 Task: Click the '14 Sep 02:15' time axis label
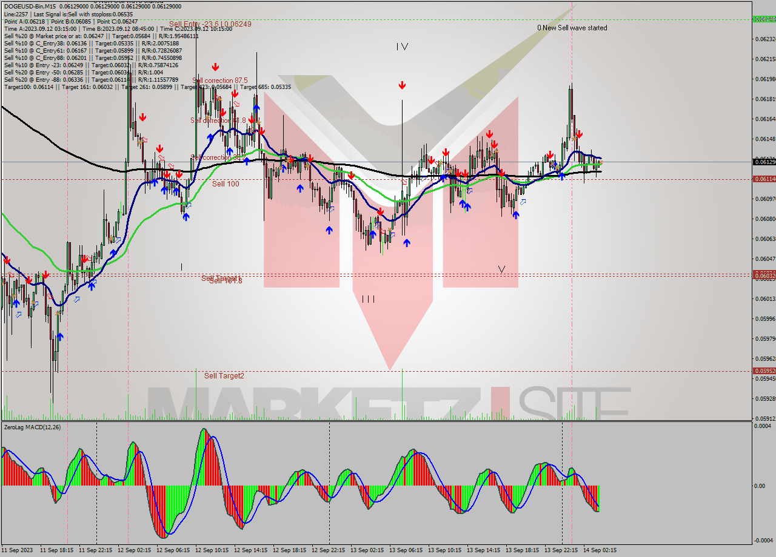[x=600, y=550]
